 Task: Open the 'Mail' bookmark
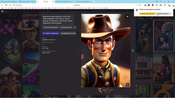pyautogui.click(x=11, y=8)
